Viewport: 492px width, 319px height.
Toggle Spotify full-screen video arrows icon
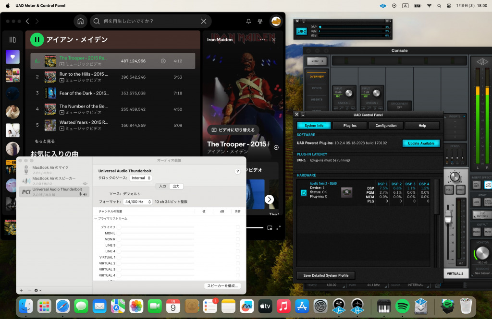pyautogui.click(x=278, y=227)
